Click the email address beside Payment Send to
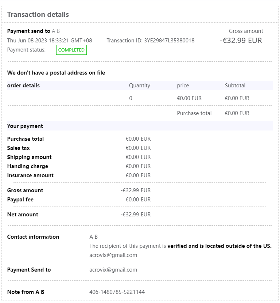Viewport: 280px width, 303px height. pos(113,270)
